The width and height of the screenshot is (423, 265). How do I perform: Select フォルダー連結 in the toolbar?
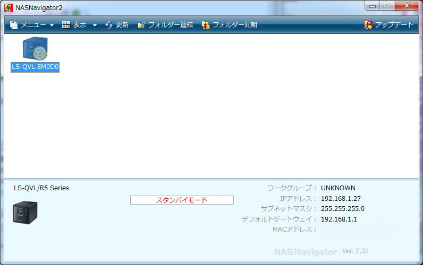[171, 25]
